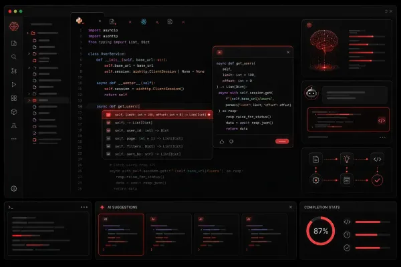401x267 pixels.
Task: Close the AI code preview popup
Action: 288,52
